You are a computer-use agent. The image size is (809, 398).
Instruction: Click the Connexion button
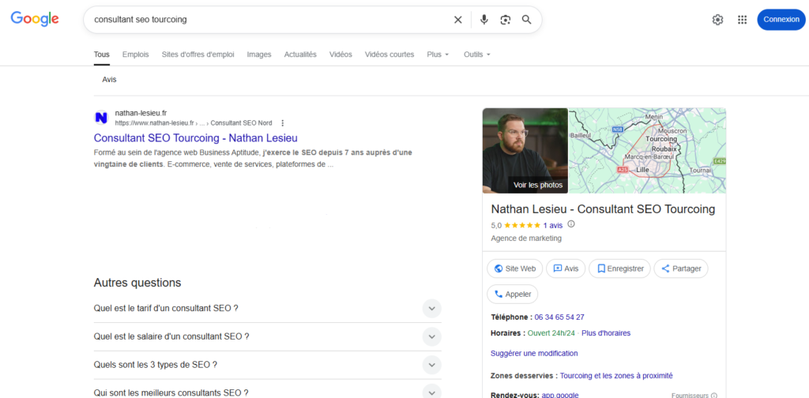pos(781,20)
